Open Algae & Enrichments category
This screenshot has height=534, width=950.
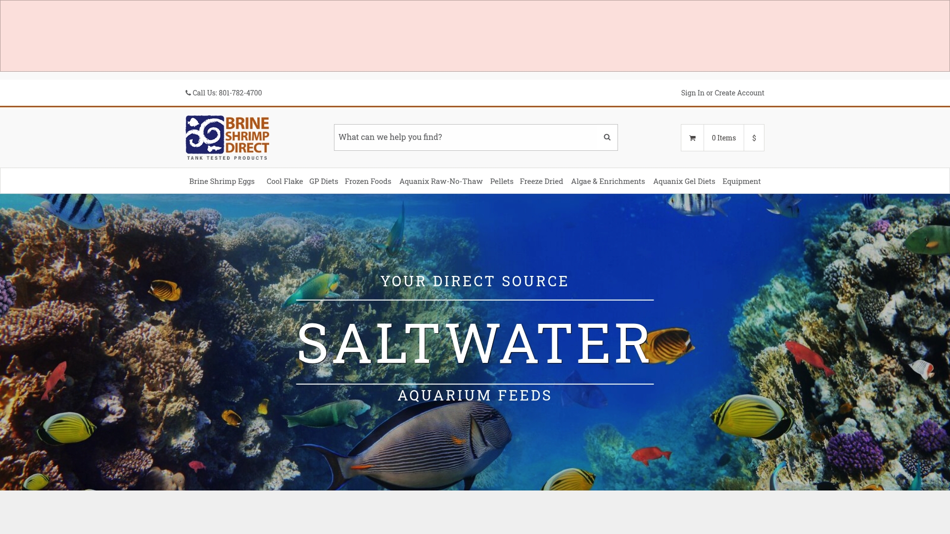608,181
